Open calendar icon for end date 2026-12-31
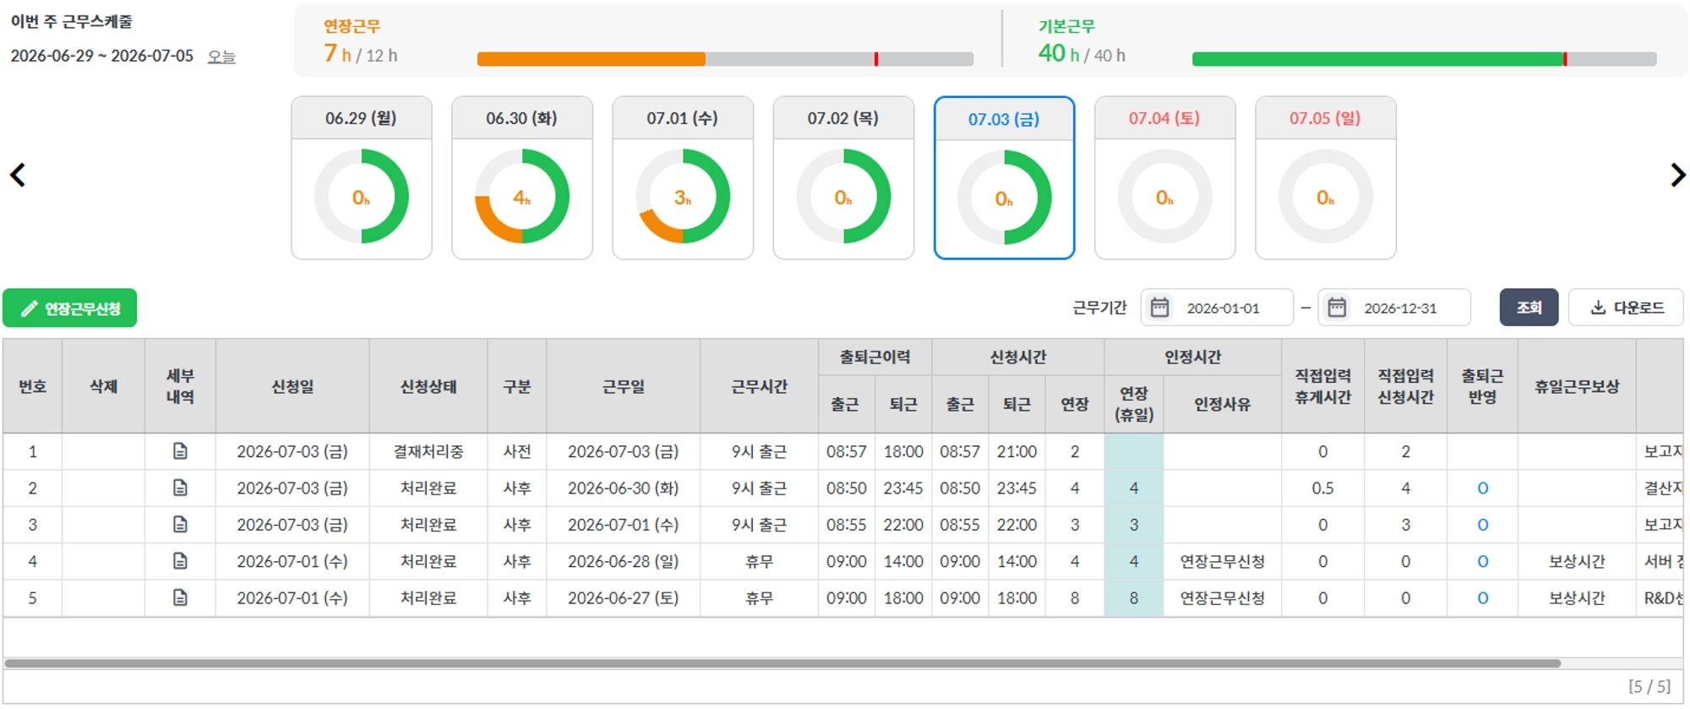 [1337, 308]
